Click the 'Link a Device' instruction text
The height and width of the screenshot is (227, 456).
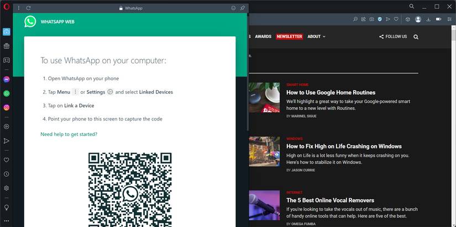coord(79,105)
